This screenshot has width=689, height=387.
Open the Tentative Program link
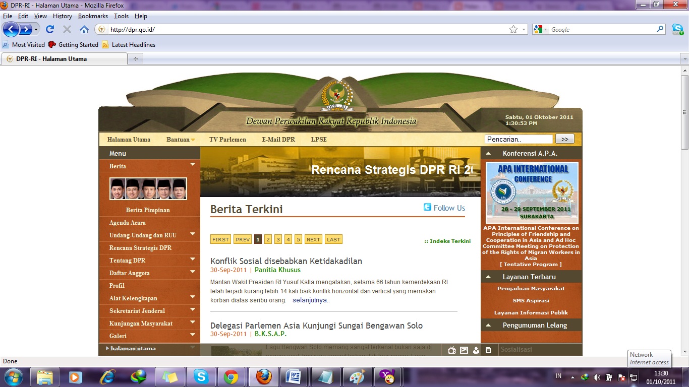[531, 264]
